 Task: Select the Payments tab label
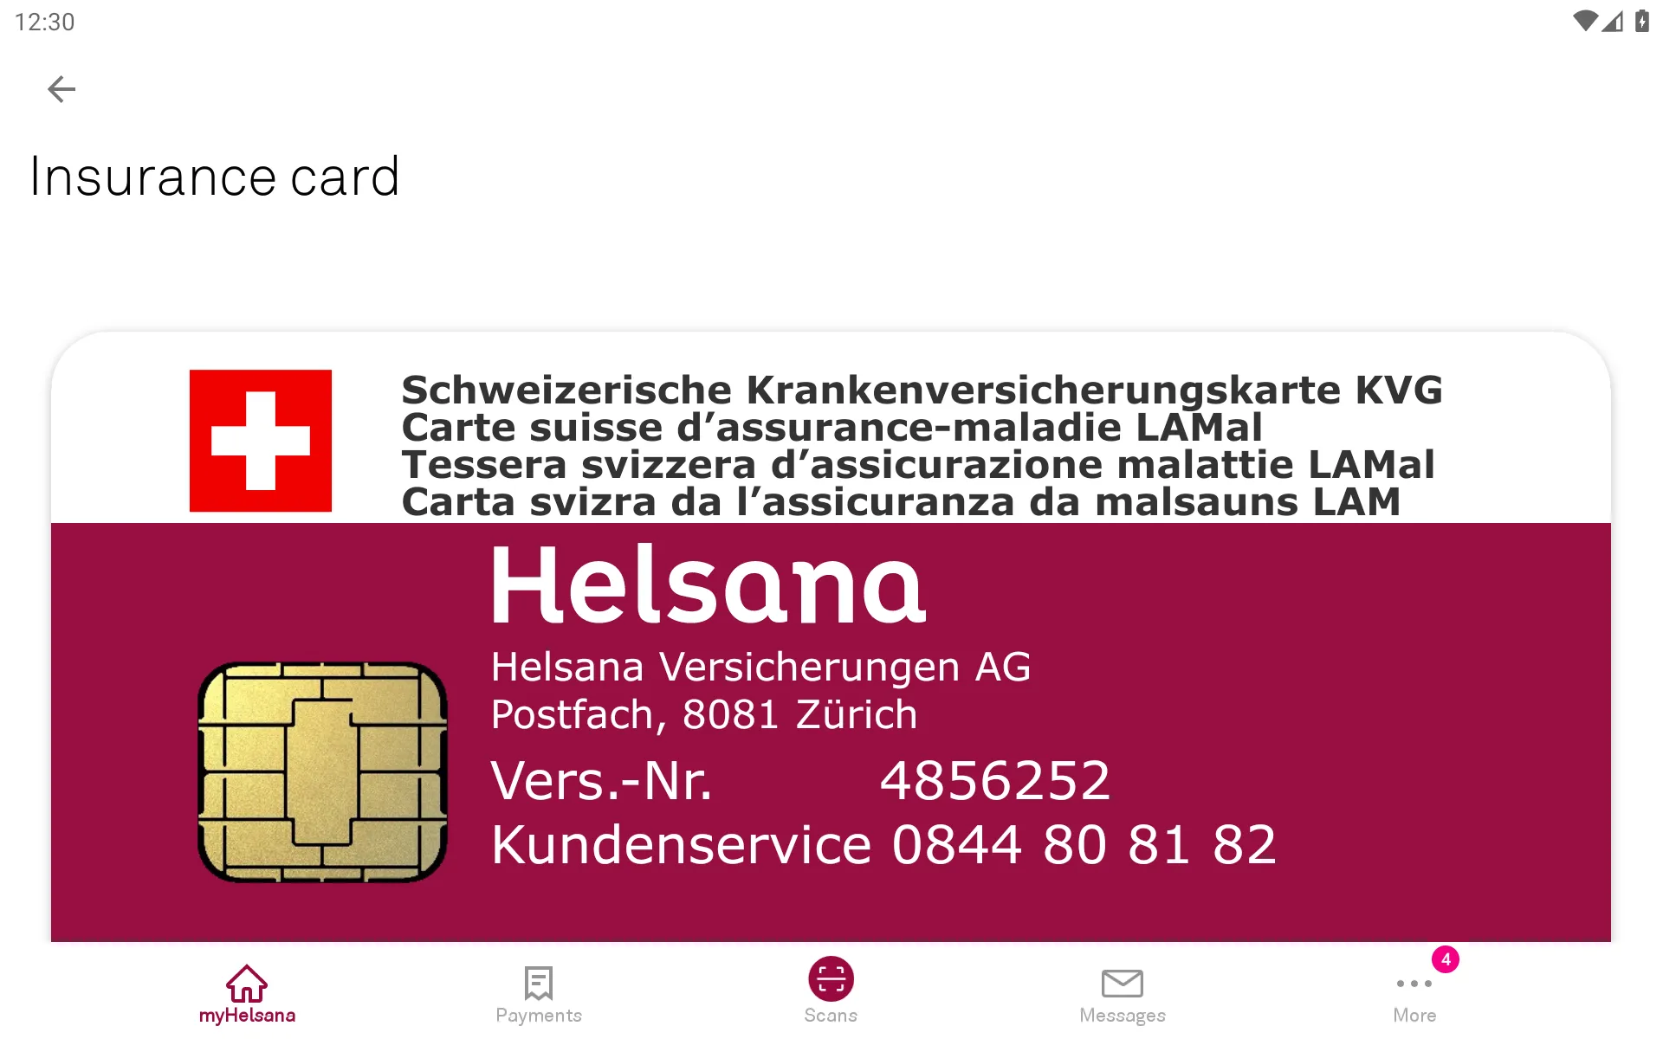click(x=539, y=1016)
